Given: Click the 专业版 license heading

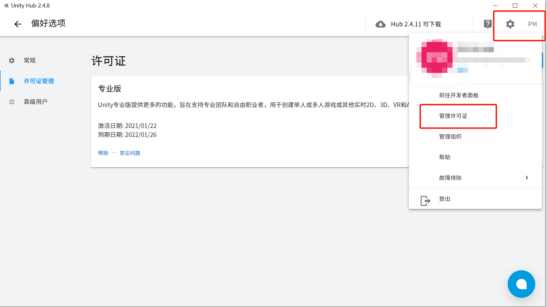Looking at the screenshot, I should coord(110,89).
